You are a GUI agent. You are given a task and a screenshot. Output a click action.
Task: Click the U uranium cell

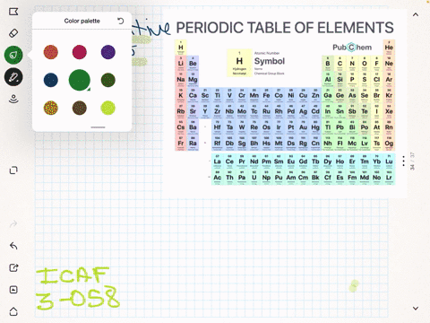254,178
